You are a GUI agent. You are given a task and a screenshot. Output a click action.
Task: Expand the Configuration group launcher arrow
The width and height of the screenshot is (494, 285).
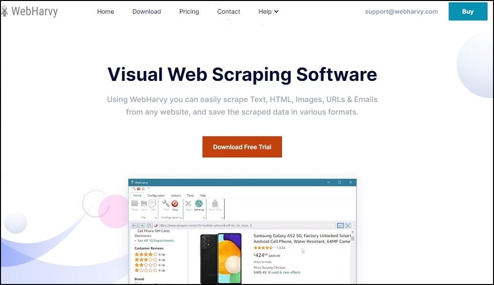point(181,217)
